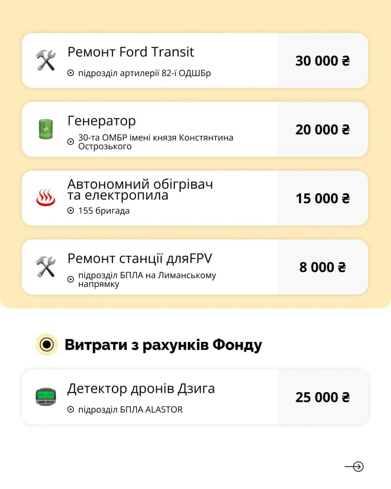Click the 30 000 ₴ amount

click(322, 61)
